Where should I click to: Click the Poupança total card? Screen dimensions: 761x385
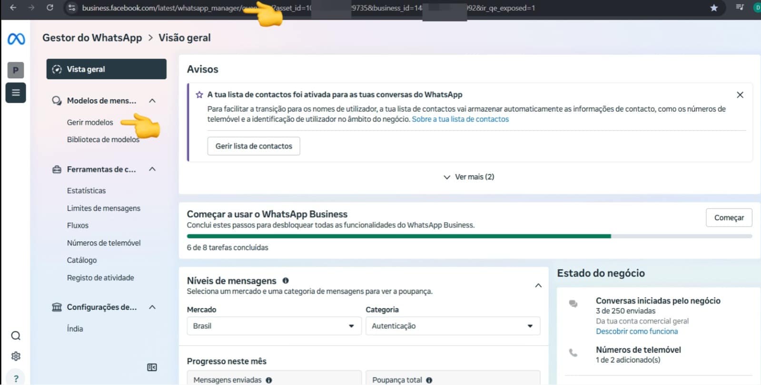pos(453,378)
